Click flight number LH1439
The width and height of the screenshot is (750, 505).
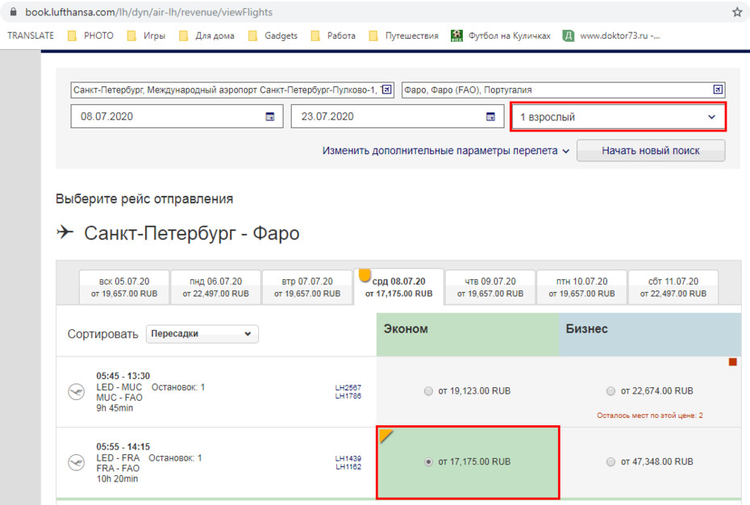[348, 458]
